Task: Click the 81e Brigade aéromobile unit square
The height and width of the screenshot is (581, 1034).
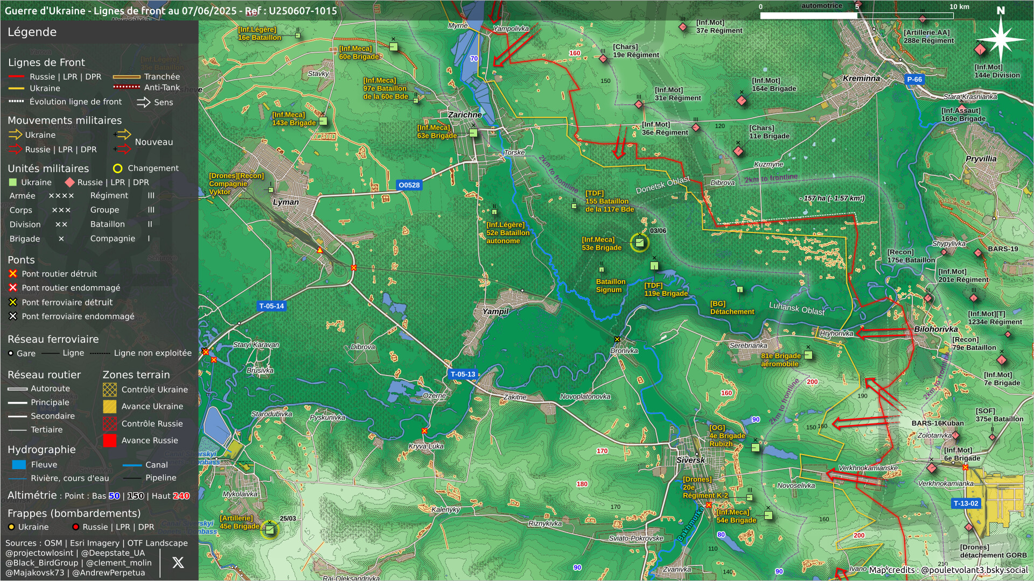Action: pos(808,355)
